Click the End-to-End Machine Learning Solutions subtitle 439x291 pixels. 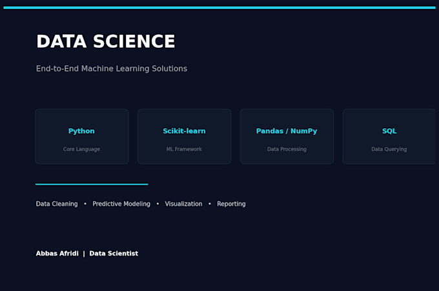click(x=112, y=68)
